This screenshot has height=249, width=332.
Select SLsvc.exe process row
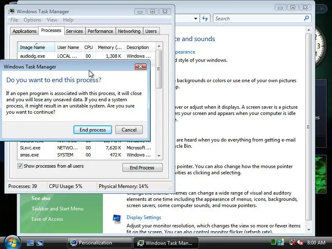coord(86,148)
